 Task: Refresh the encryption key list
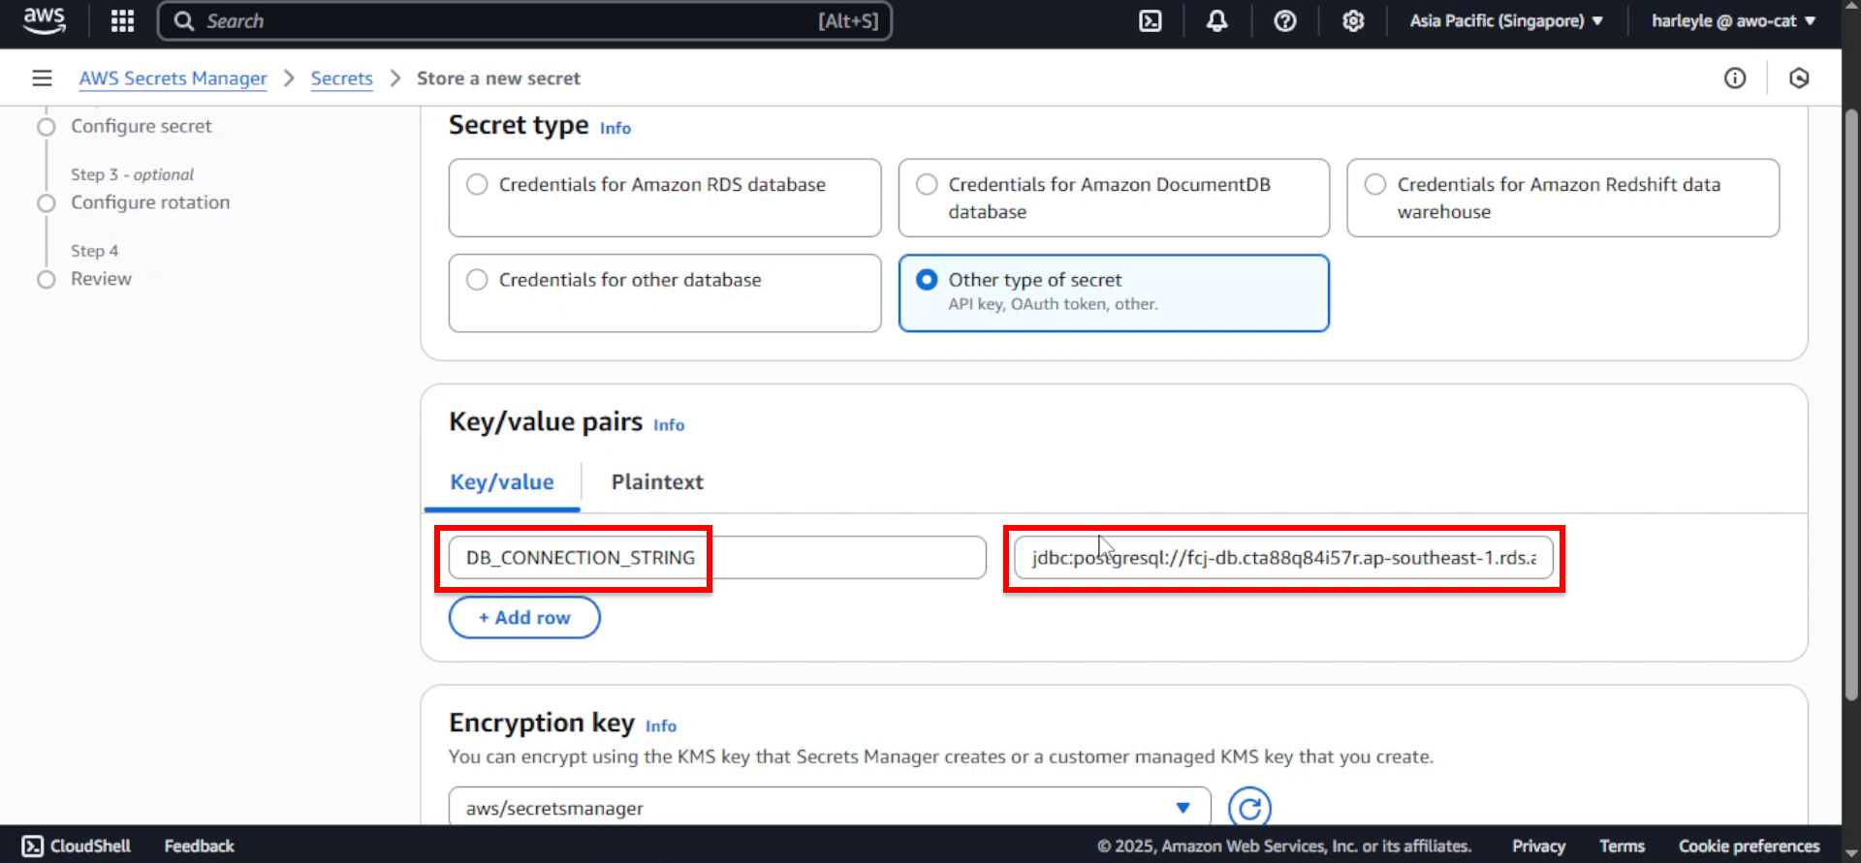pos(1249,808)
